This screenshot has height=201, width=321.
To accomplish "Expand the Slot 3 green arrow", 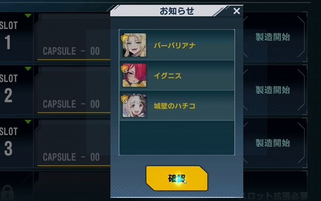I will [28, 122].
